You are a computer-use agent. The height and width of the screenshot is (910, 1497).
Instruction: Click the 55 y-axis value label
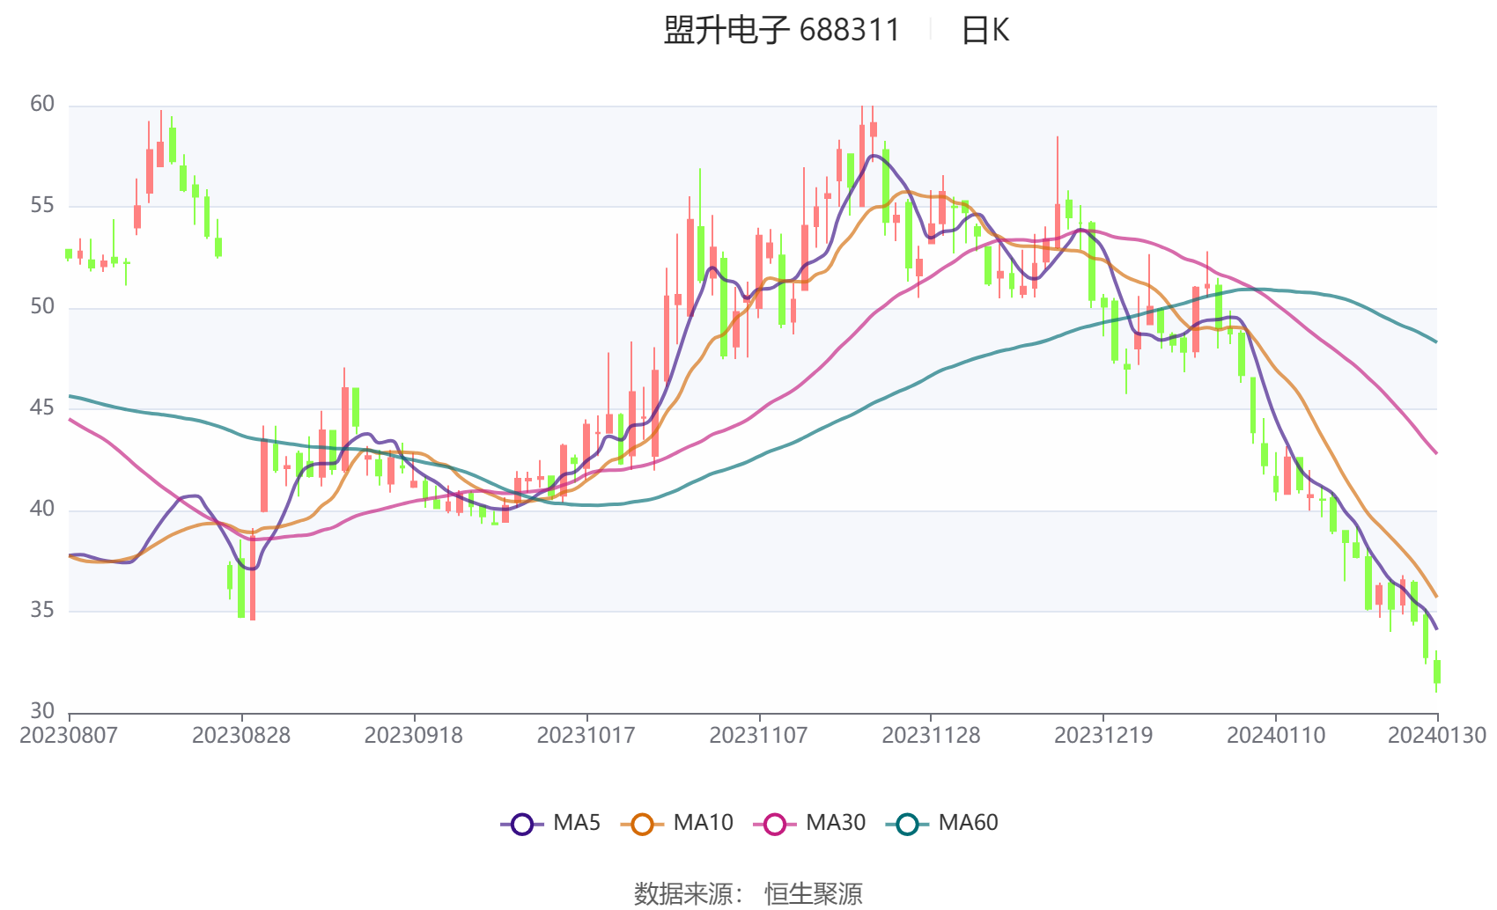(x=42, y=206)
